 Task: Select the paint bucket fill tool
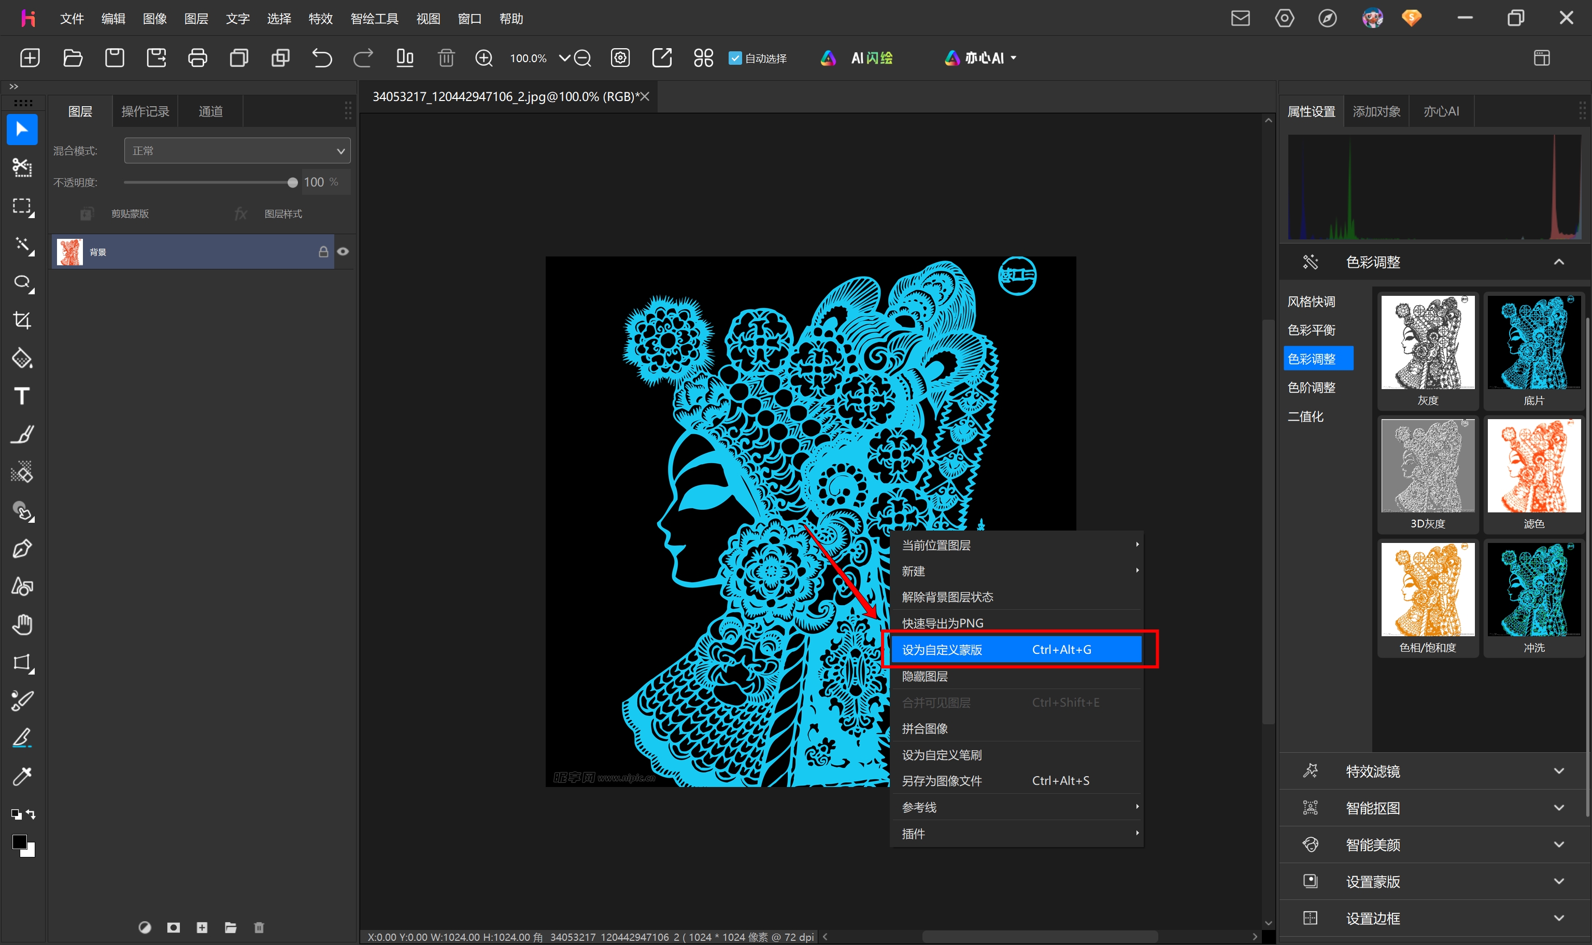pos(22,359)
